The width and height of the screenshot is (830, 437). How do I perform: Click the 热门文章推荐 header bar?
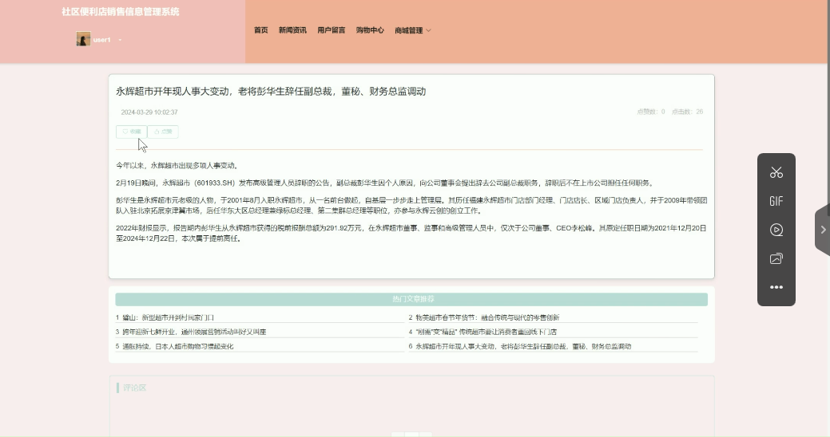coord(411,299)
